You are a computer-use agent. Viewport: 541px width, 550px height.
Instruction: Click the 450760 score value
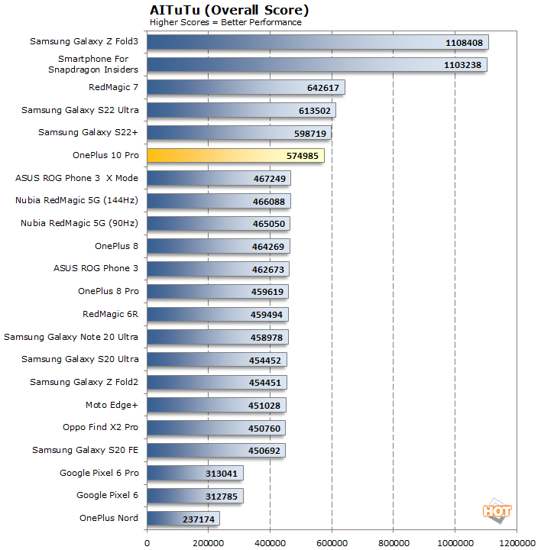pos(264,429)
